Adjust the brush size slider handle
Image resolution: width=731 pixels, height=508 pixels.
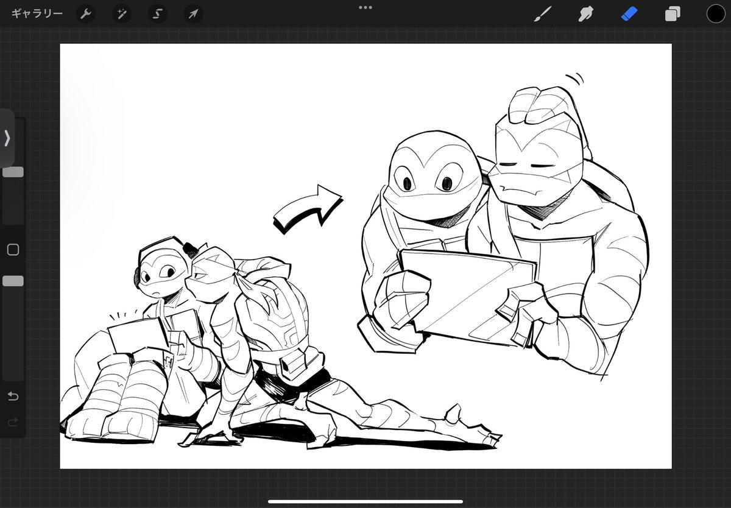[x=13, y=172]
